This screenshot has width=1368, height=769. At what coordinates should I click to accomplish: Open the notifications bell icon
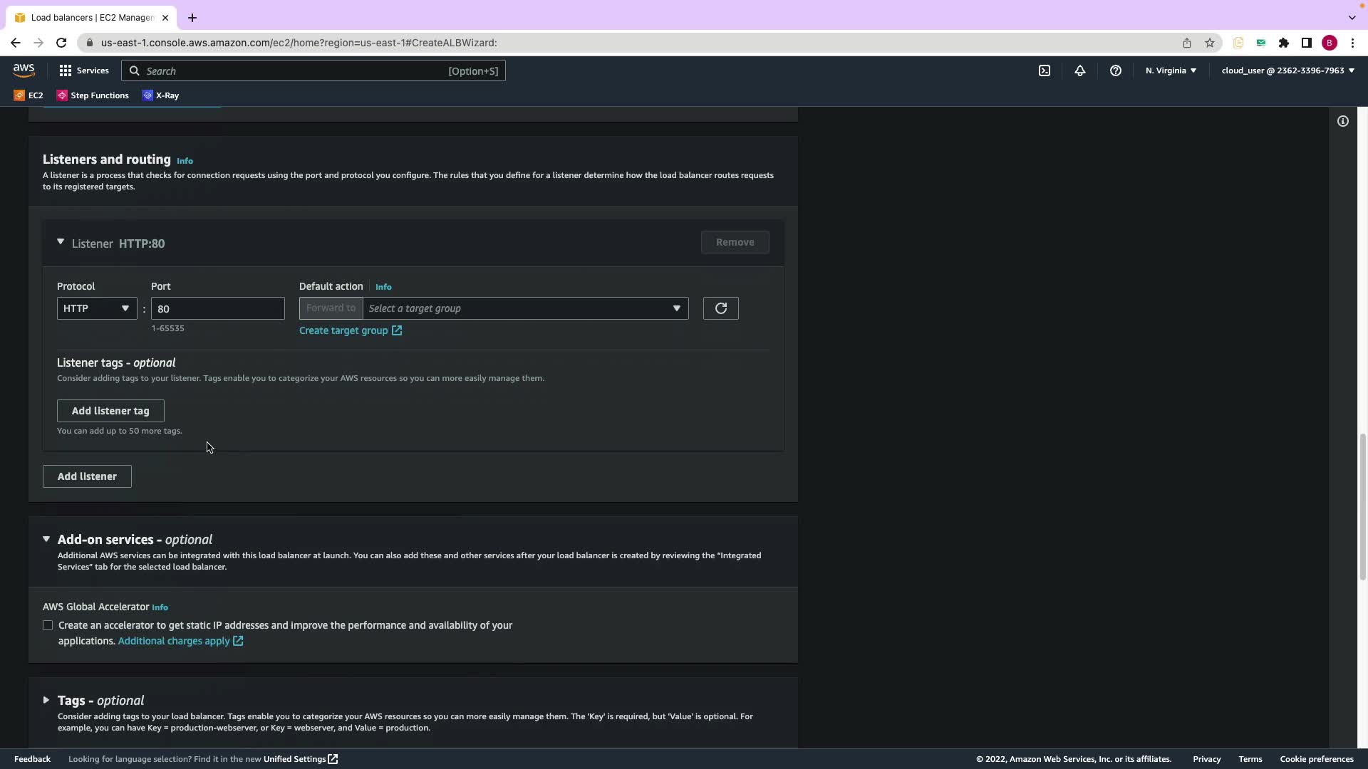point(1079,70)
